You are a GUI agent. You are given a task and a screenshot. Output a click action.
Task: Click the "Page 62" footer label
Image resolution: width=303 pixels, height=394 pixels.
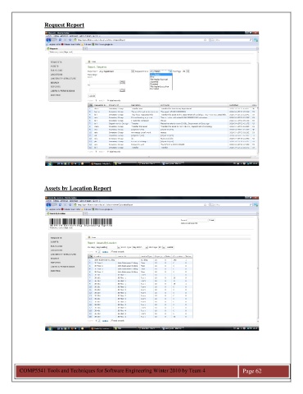coord(252,371)
